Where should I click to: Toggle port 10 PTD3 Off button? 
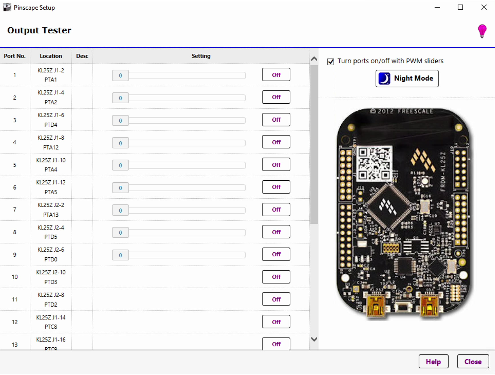(276, 277)
